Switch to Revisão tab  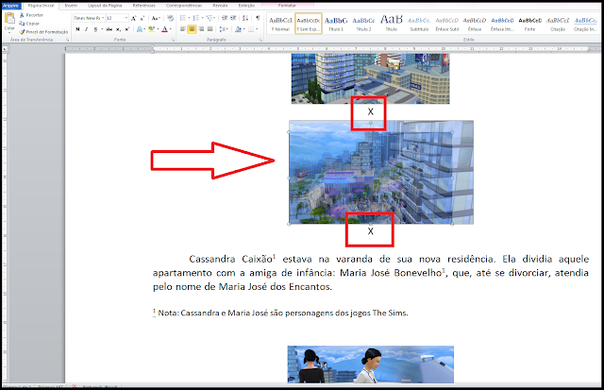pyautogui.click(x=220, y=6)
